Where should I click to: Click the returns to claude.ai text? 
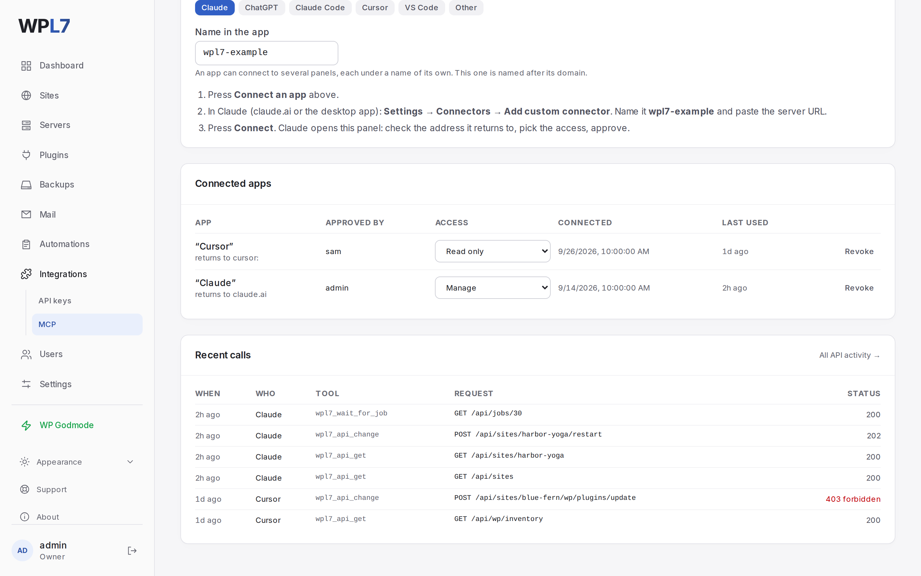[x=231, y=294]
